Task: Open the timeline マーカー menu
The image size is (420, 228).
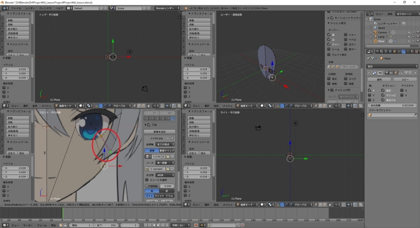Action: click(x=28, y=225)
